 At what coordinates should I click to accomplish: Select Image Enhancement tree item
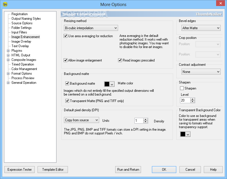tap(26, 37)
